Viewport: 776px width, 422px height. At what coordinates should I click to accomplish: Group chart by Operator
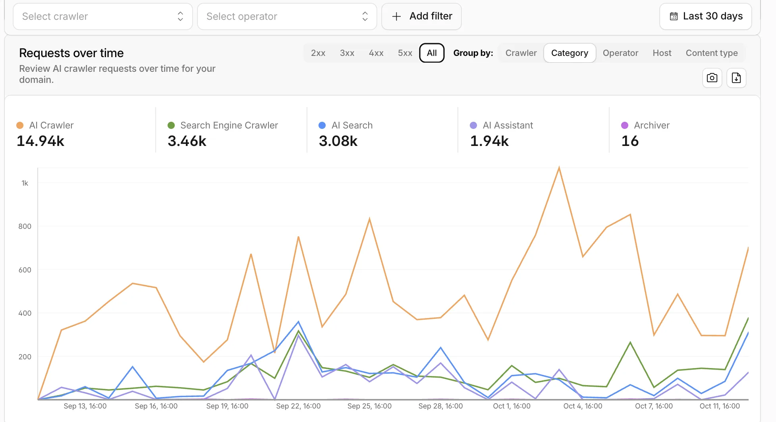tap(620, 53)
